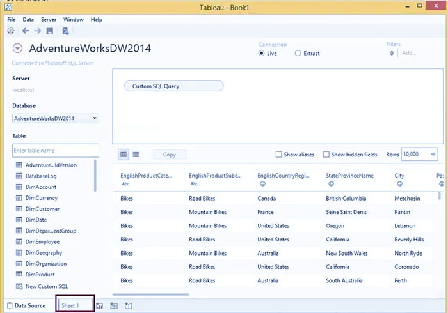
Task: Click table icon beside DimCustomer
Action: (19, 209)
